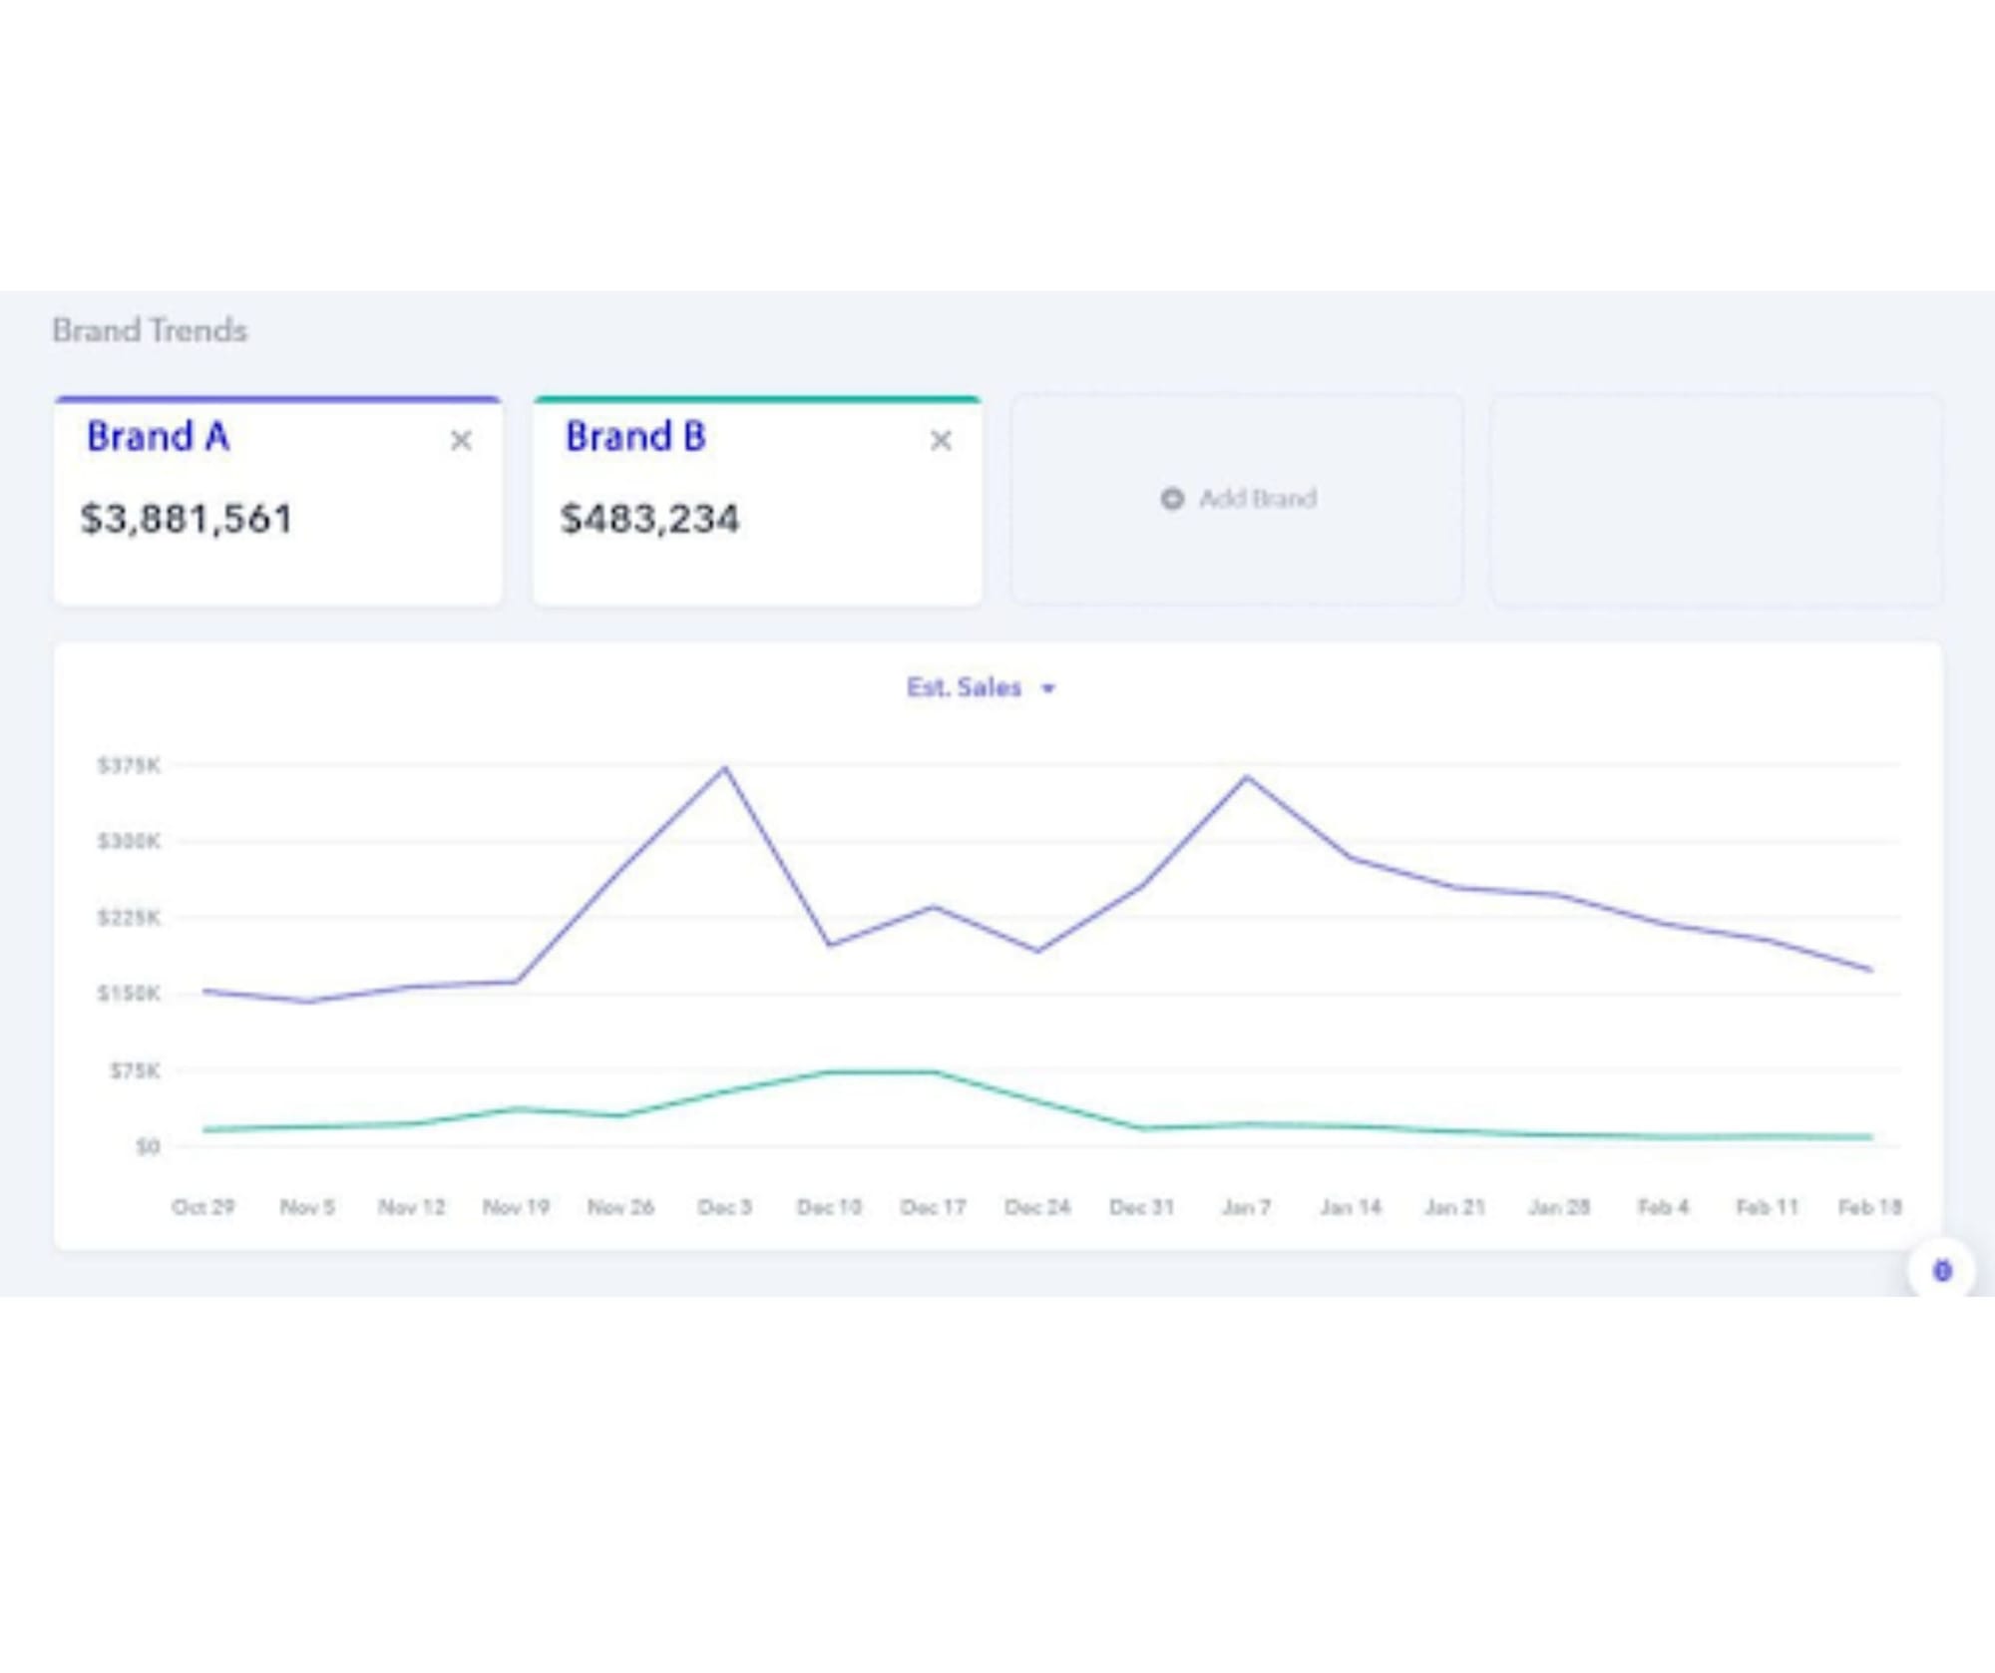
Task: Remove Brand A with its X icon
Action: (x=461, y=440)
